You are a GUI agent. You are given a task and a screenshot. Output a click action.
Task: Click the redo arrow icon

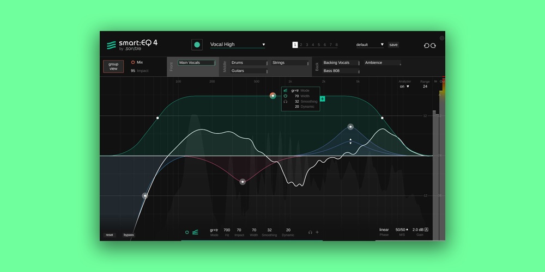coord(433,46)
